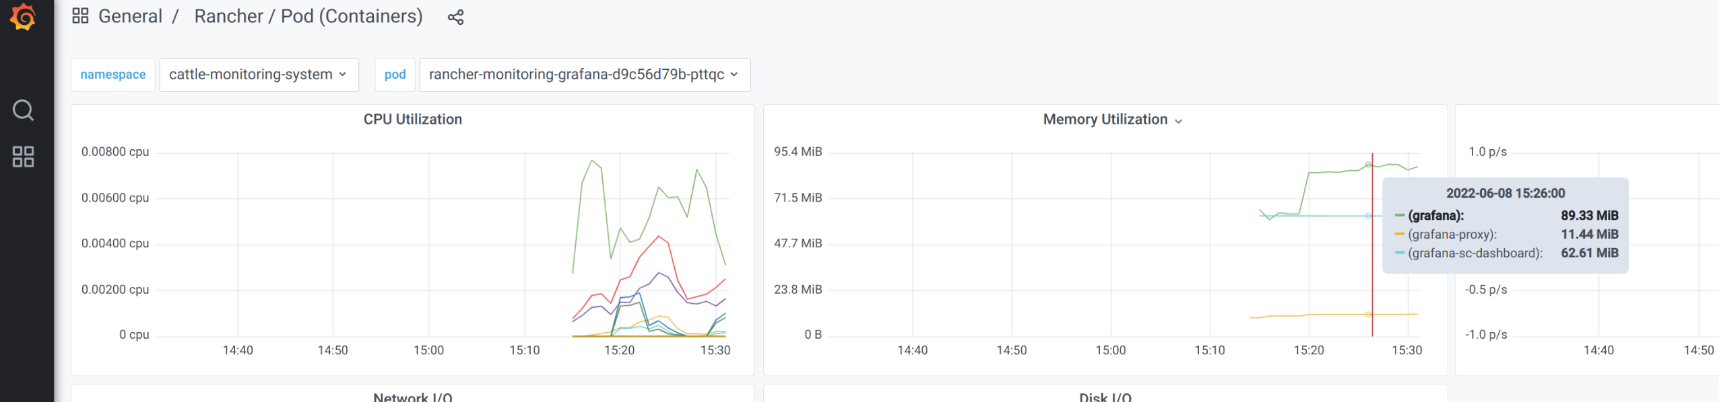The image size is (1719, 402).
Task: Click the 1.0 p/s axis label
Action: point(1487,152)
